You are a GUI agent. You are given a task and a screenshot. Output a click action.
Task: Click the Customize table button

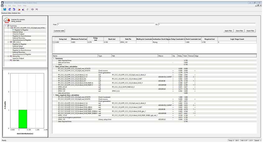[x=59, y=31]
